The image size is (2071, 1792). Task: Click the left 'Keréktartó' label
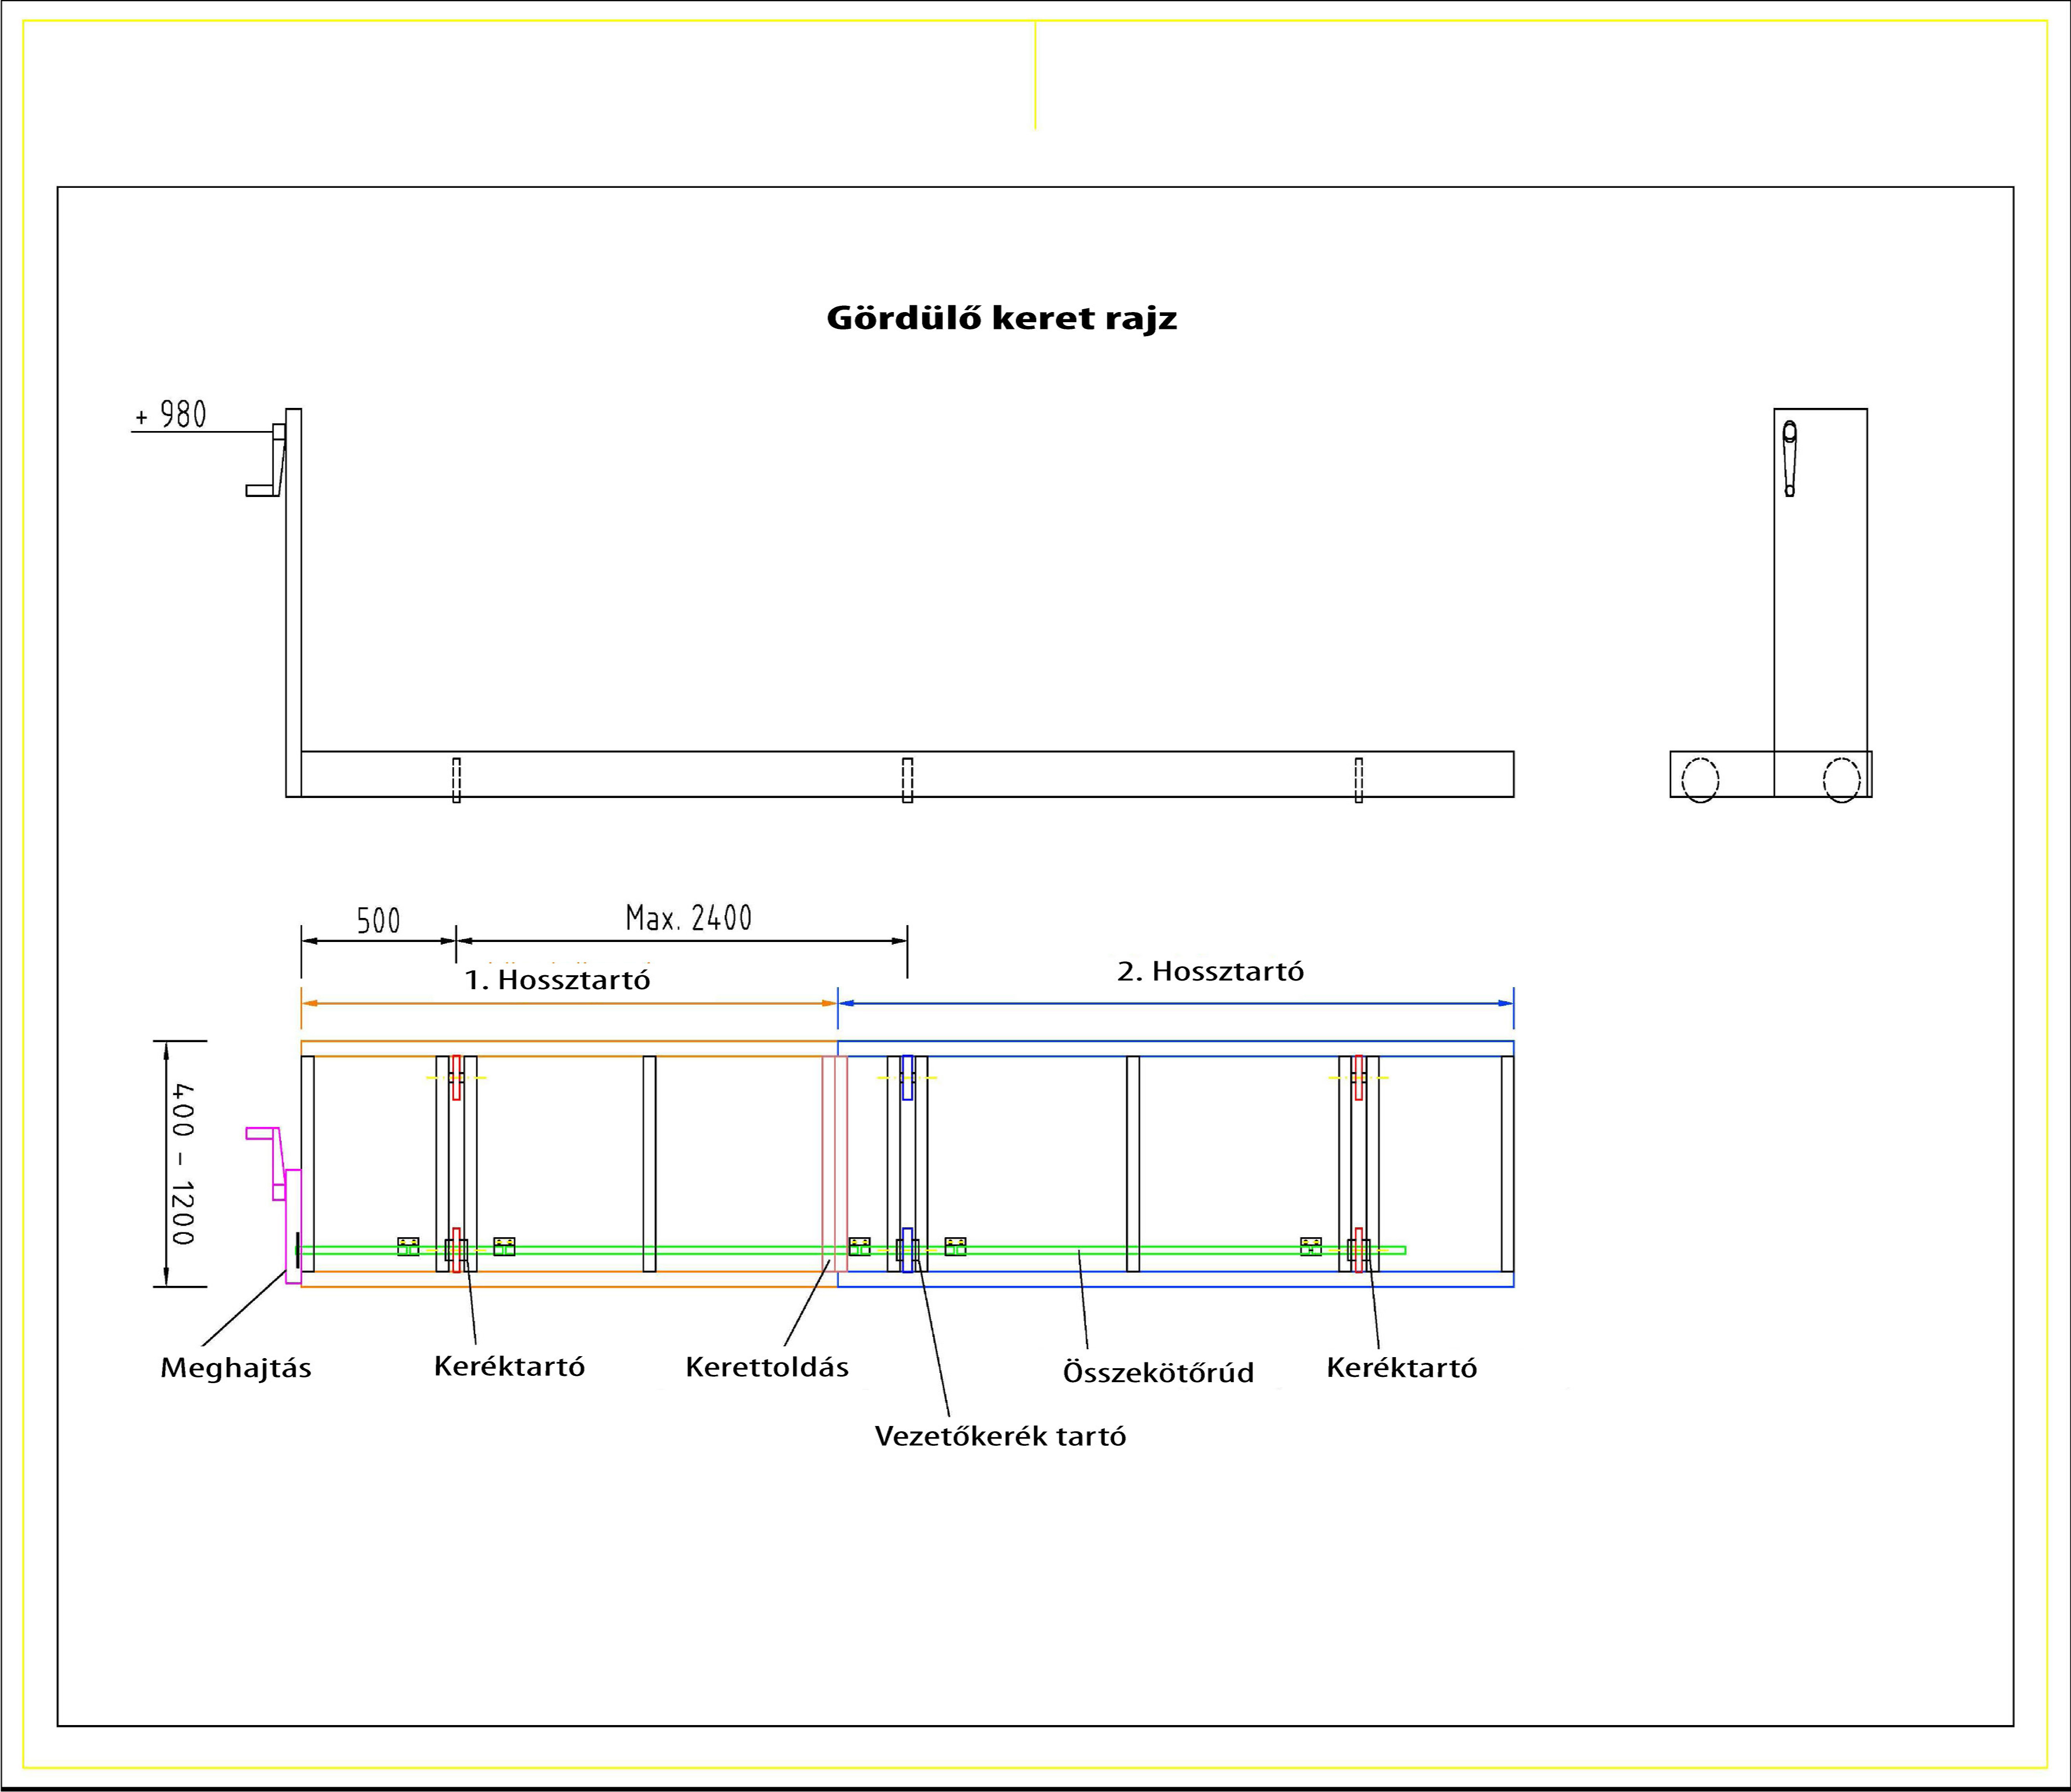point(509,1366)
